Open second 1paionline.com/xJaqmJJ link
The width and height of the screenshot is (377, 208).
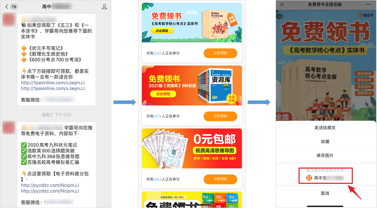[x=53, y=88]
